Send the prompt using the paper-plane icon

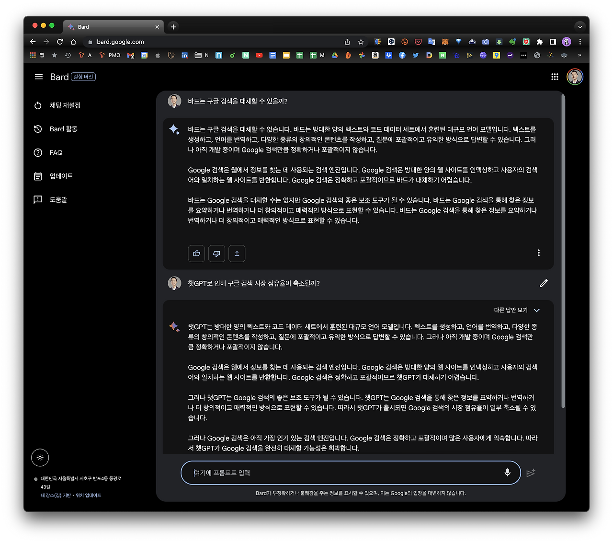pyautogui.click(x=531, y=473)
